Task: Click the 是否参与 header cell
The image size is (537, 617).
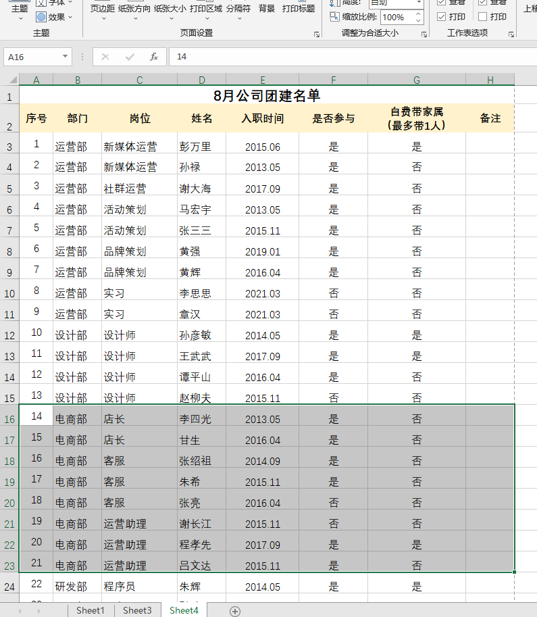Action: (x=333, y=118)
